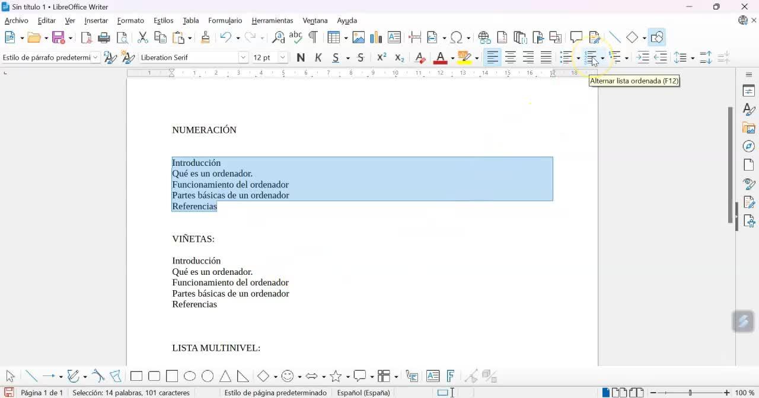The image size is (759, 398).
Task: Decrease indent of the paragraph
Action: tap(661, 57)
